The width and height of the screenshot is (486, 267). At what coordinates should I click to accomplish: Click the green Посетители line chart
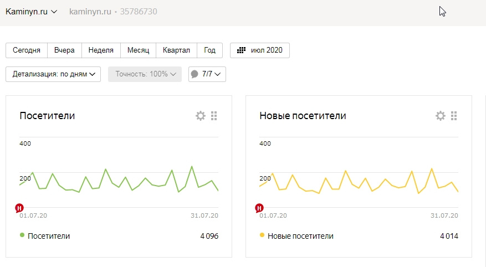[x=119, y=179]
